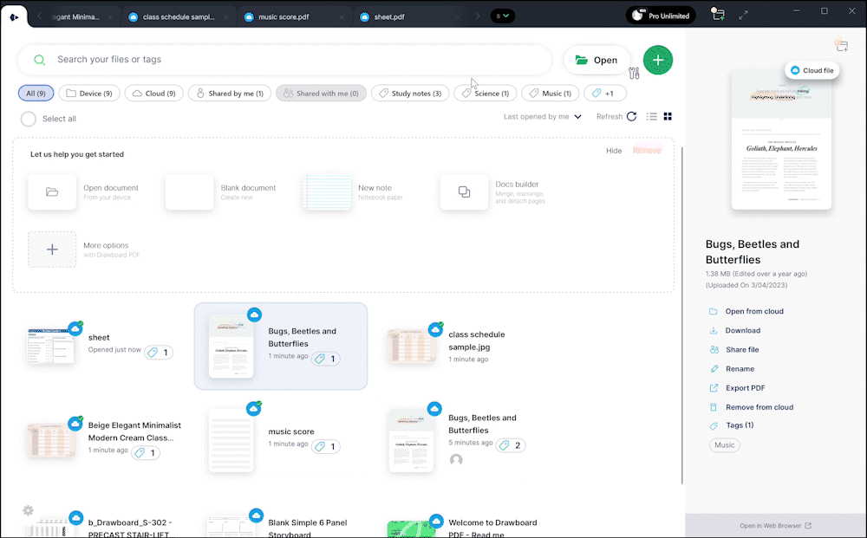Click the green plus new document button
Screen dimensions: 867x538
tap(657, 60)
